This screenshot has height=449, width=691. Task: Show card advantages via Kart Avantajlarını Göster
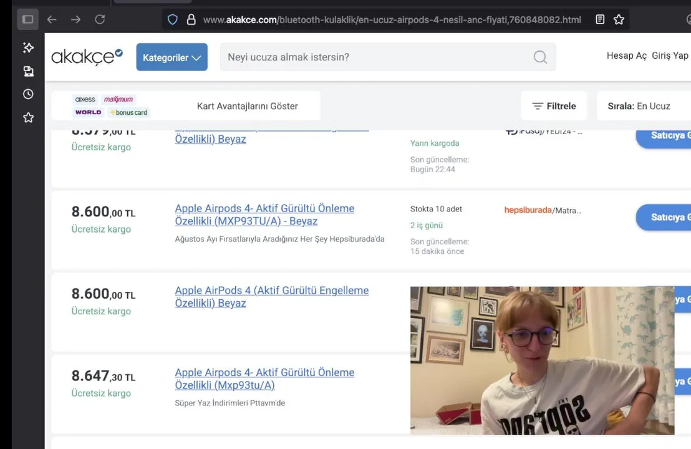[247, 106]
